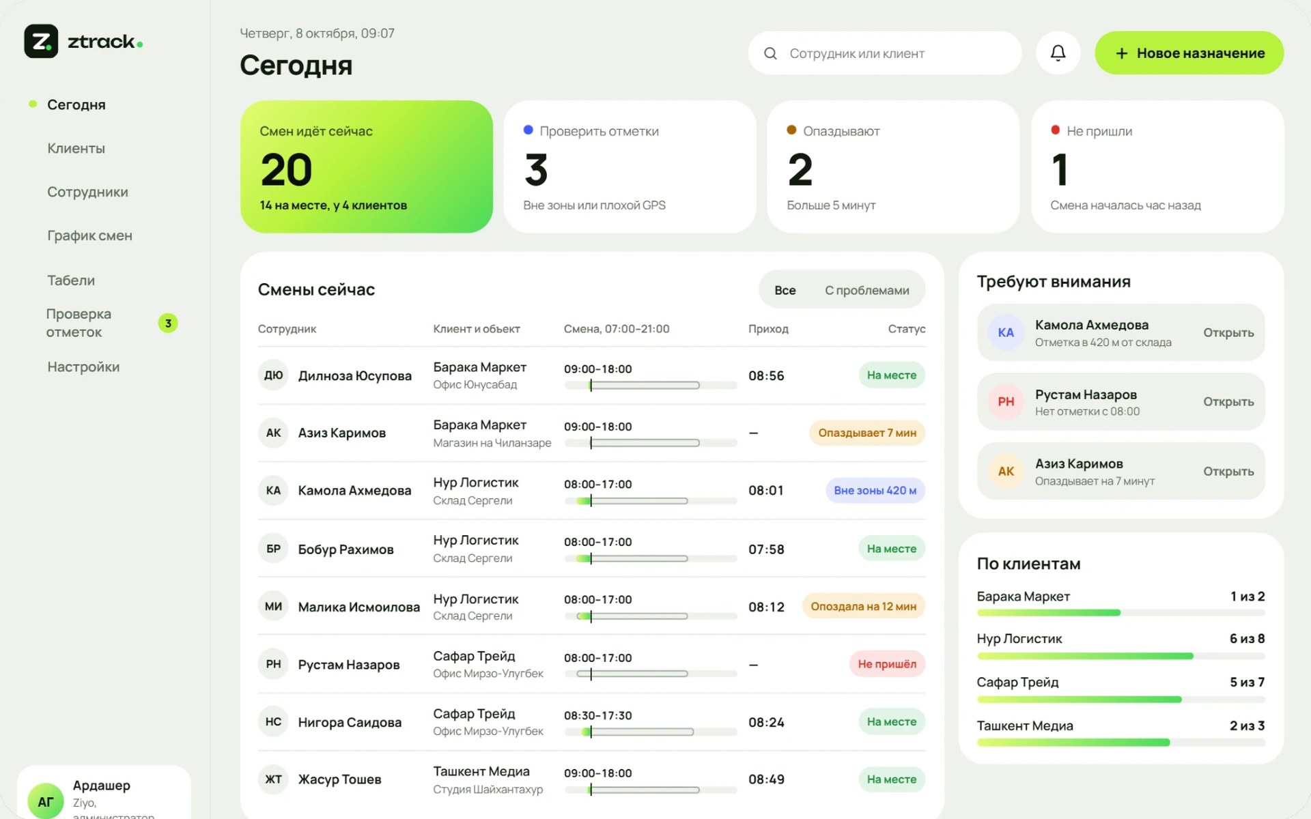Click the Проверить отметки card
1311x819 pixels.
tap(630, 167)
